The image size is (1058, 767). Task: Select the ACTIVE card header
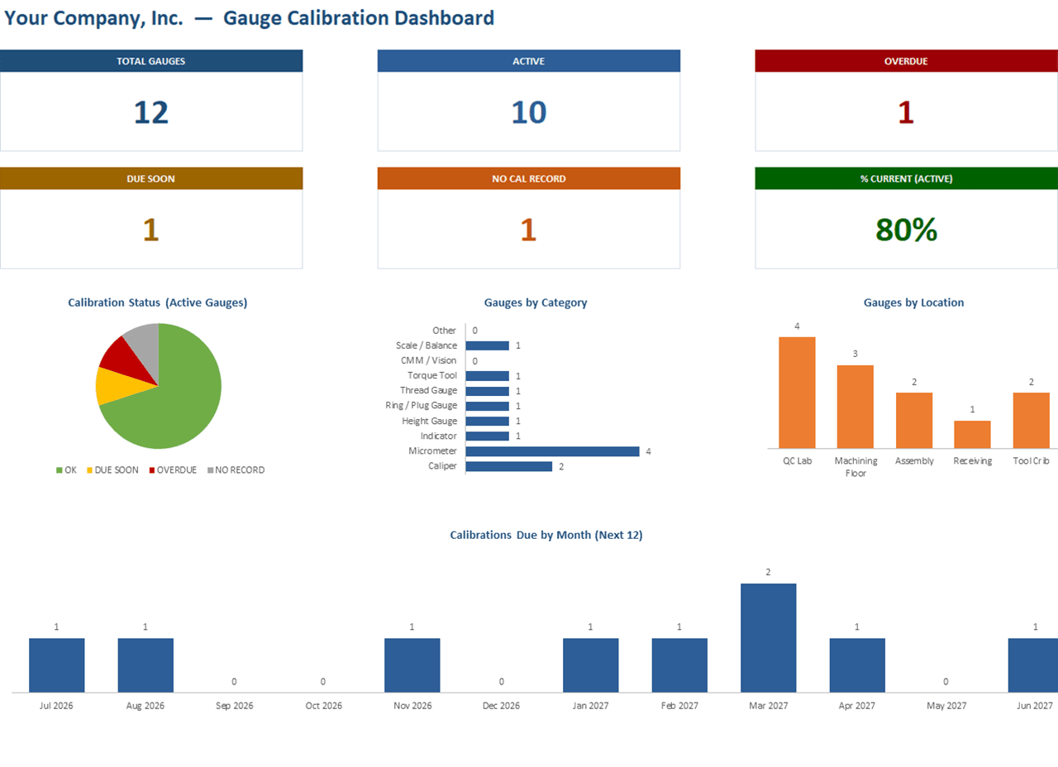click(529, 61)
